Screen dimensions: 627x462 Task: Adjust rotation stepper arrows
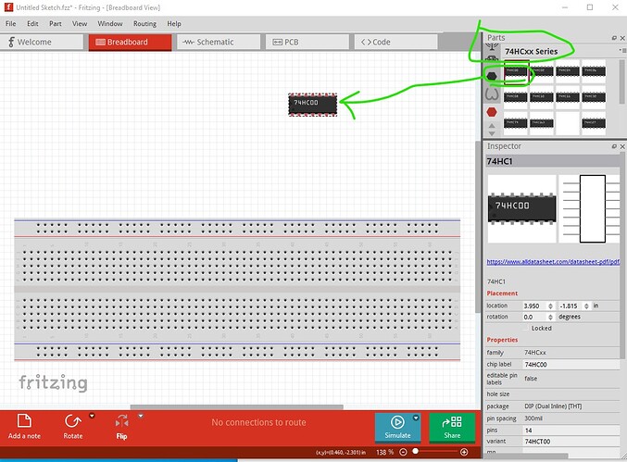[550, 317]
